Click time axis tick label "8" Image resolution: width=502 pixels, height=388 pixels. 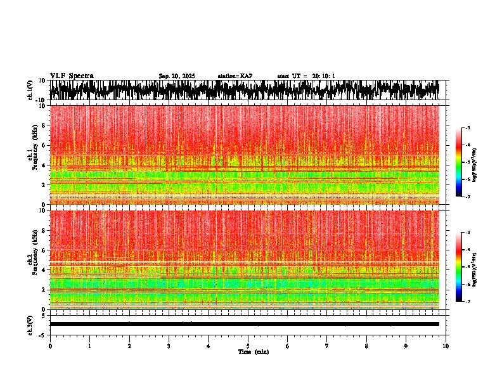click(x=366, y=346)
